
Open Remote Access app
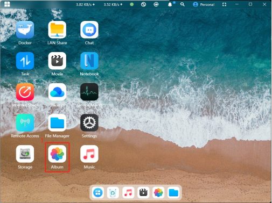[x=25, y=123]
